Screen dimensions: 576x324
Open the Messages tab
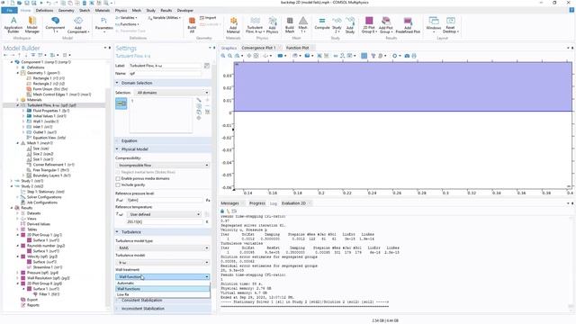229,203
